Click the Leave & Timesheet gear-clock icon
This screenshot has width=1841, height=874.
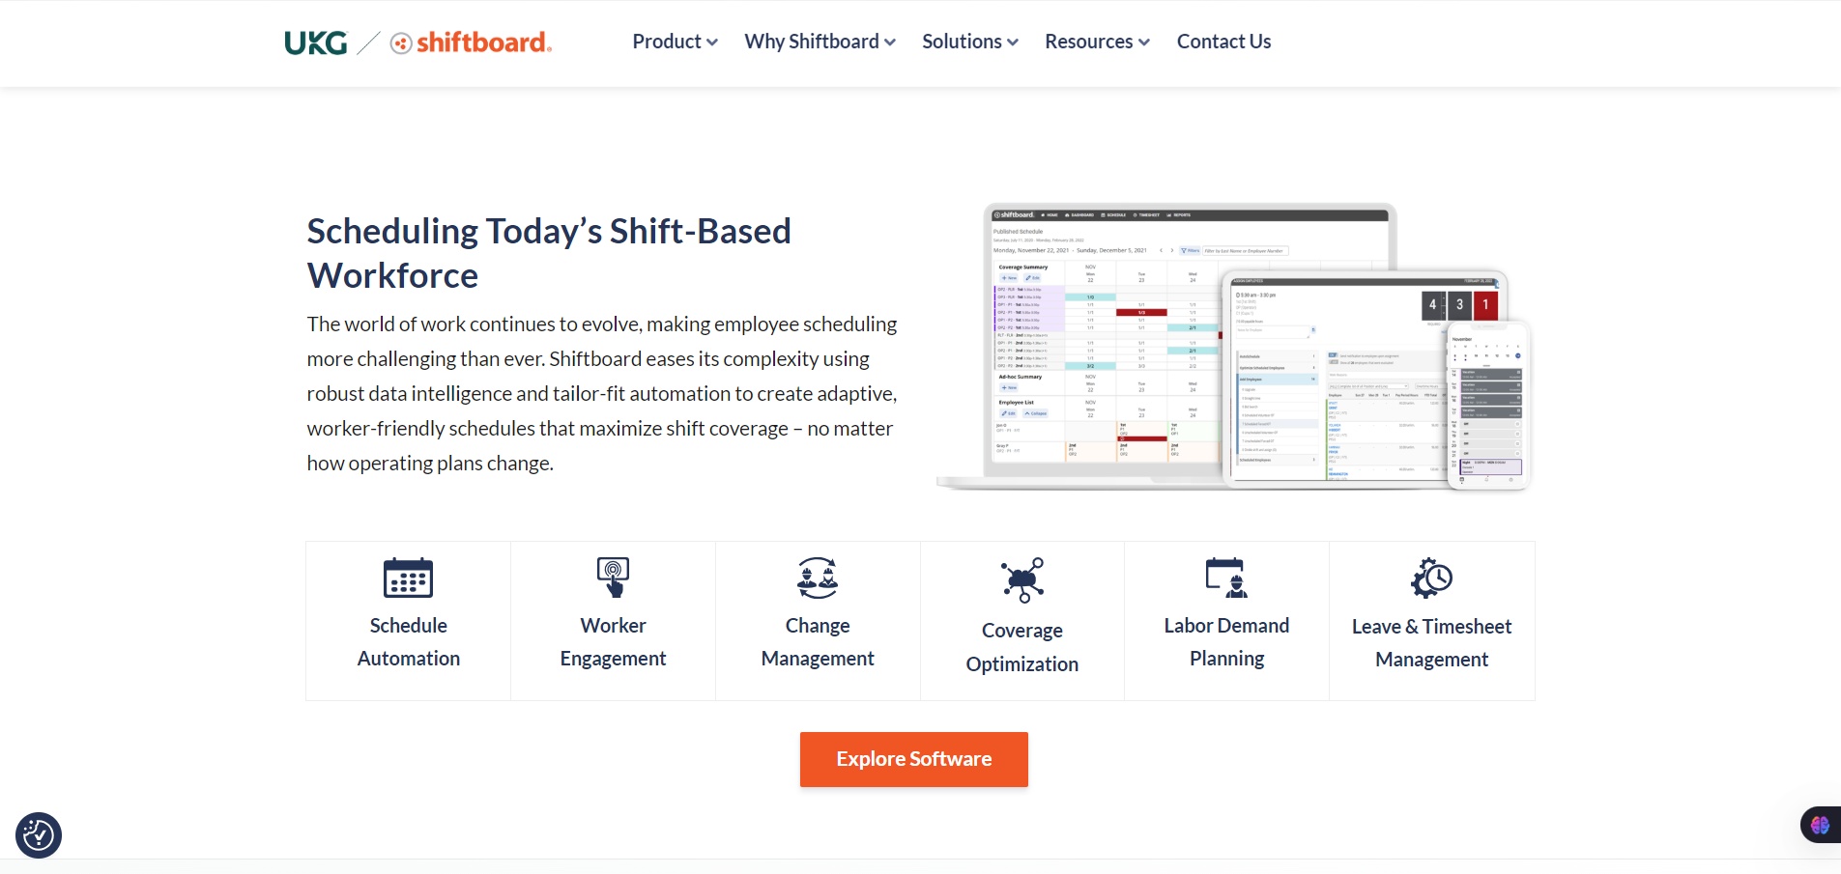click(x=1431, y=578)
